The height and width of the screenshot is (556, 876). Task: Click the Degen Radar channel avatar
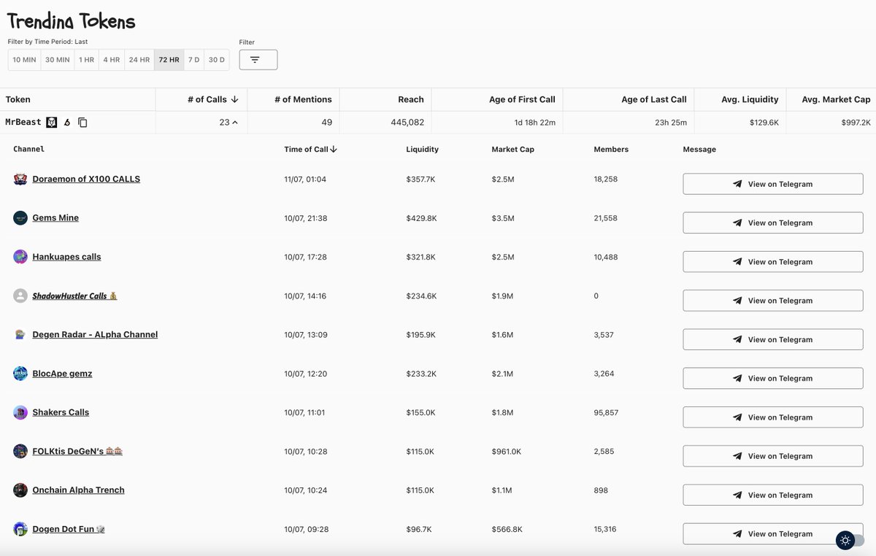pos(20,334)
